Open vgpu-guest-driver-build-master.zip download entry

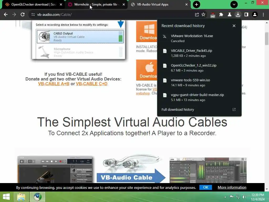pos(199,97)
